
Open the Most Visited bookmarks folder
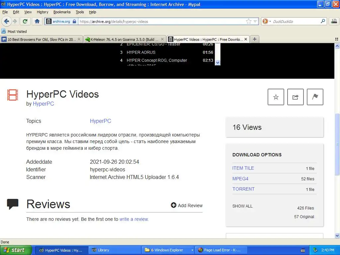[x=14, y=32]
